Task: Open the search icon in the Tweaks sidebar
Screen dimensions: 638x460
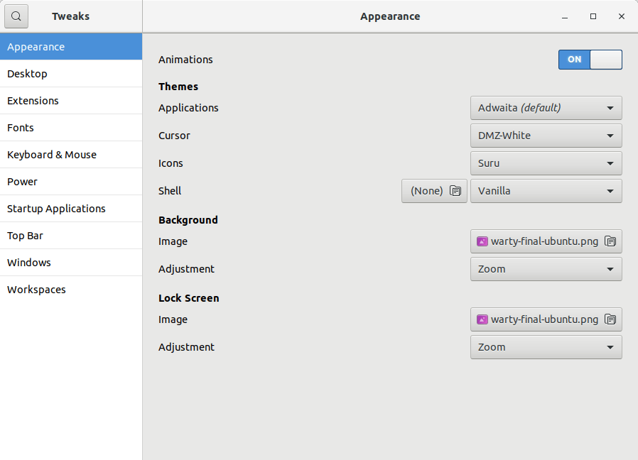Action: (16, 16)
